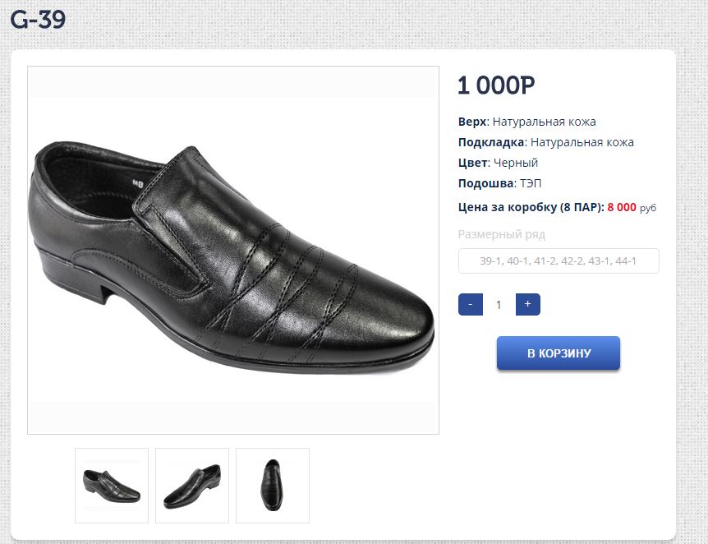Select the third top-view shoe thumbnail
The width and height of the screenshot is (708, 544).
point(272,485)
